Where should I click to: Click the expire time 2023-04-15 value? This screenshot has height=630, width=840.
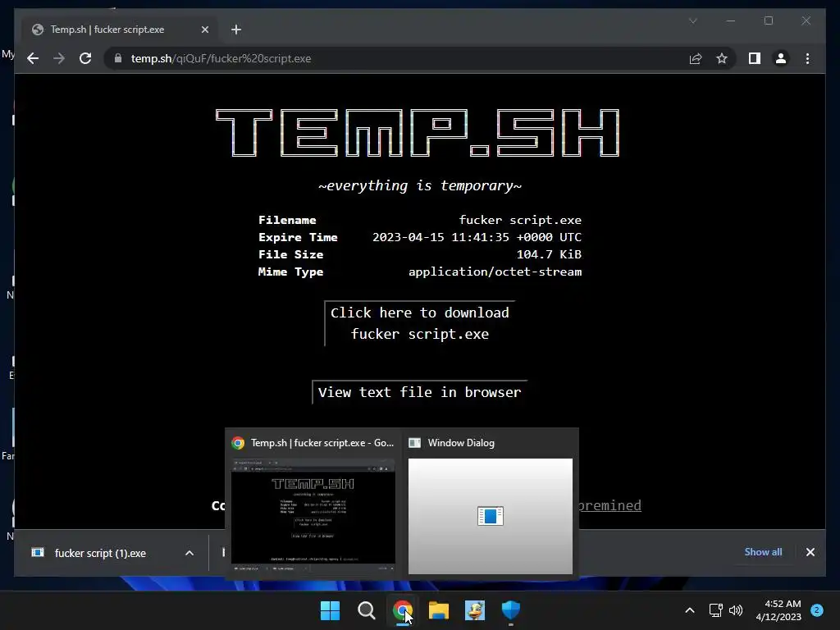point(477,237)
